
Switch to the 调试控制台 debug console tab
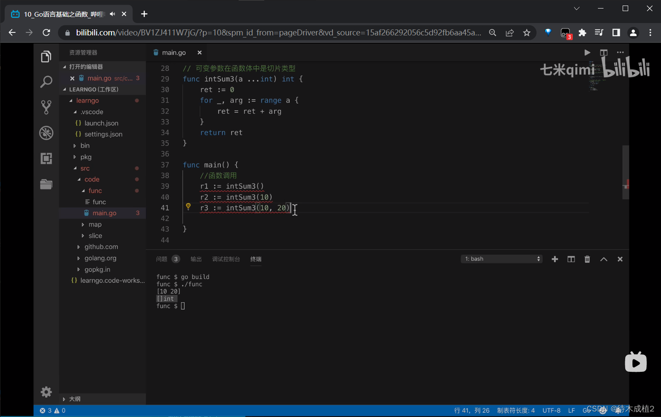226,259
